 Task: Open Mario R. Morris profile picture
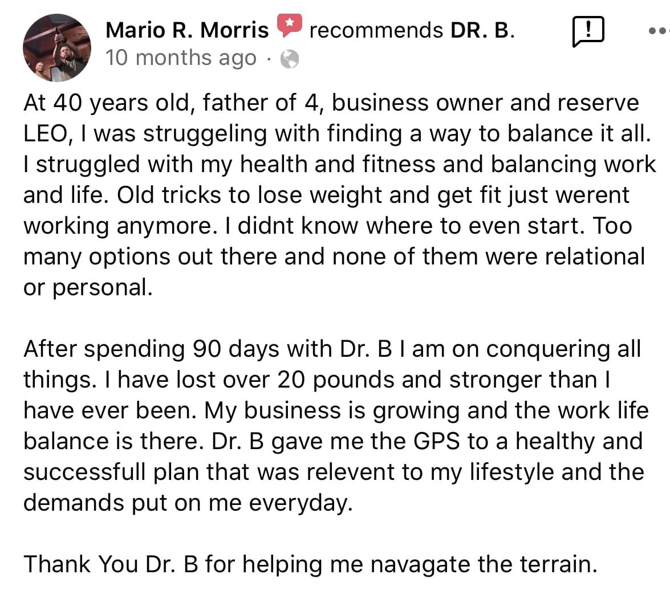(57, 47)
